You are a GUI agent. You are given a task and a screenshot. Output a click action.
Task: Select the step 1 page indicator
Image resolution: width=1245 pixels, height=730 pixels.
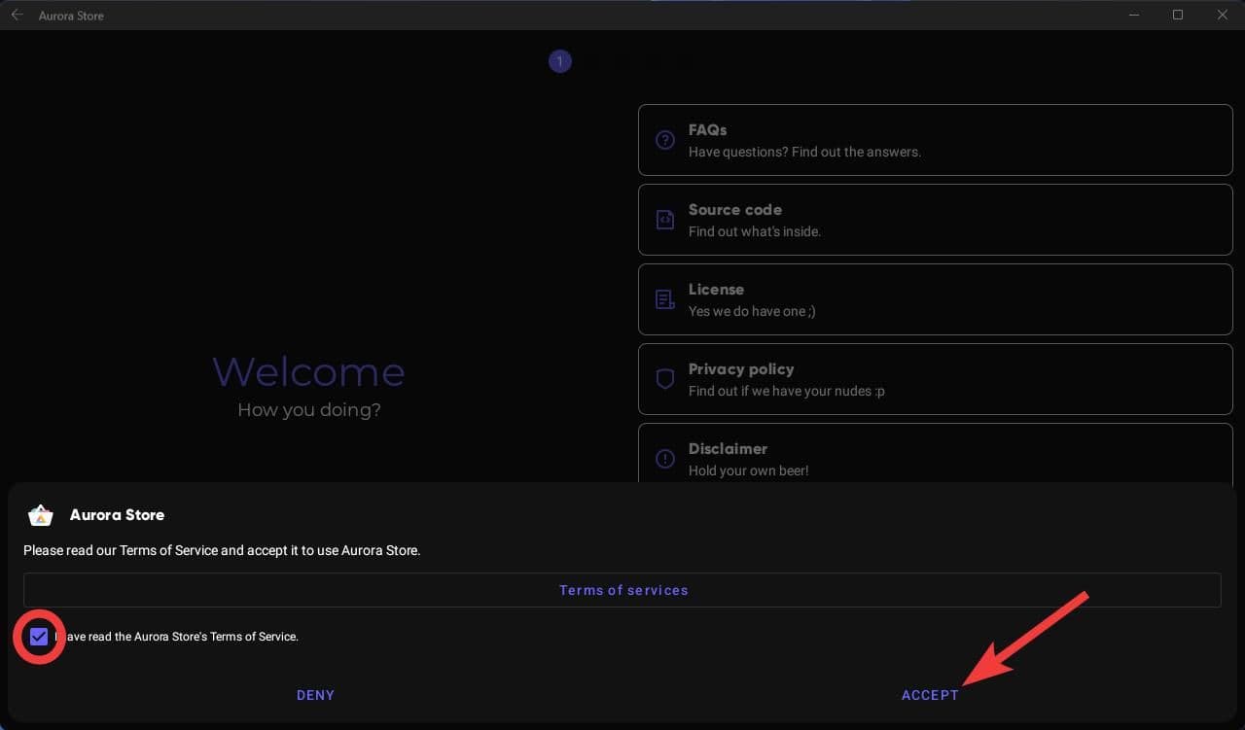559,62
